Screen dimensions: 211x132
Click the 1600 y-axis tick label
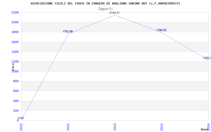(15, 42)
